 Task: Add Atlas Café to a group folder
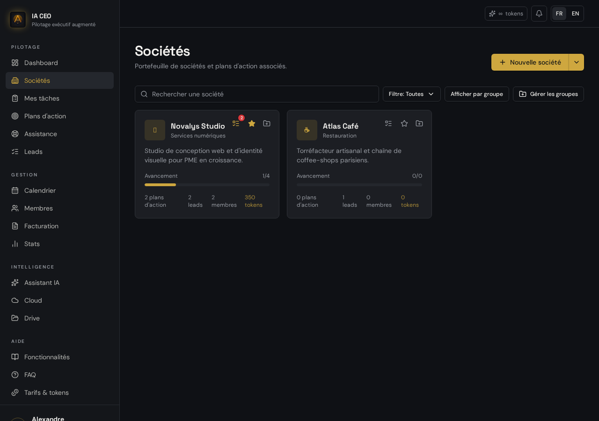pos(419,123)
